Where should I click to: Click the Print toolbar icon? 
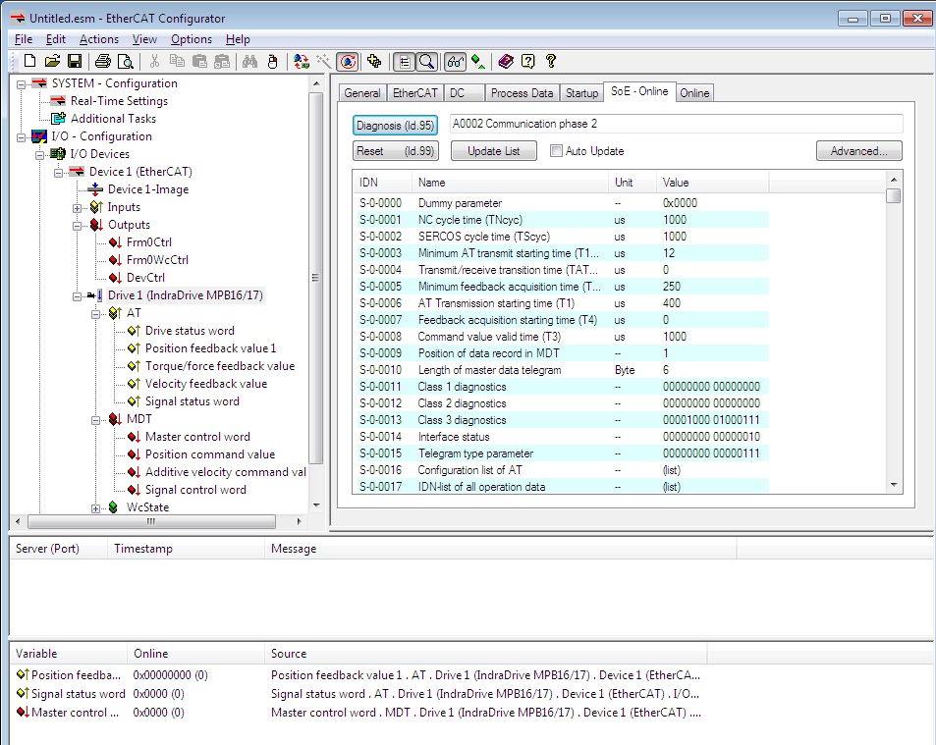103,62
